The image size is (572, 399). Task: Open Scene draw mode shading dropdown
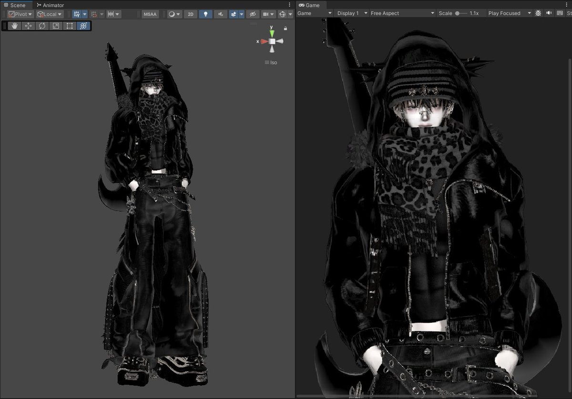(x=174, y=14)
